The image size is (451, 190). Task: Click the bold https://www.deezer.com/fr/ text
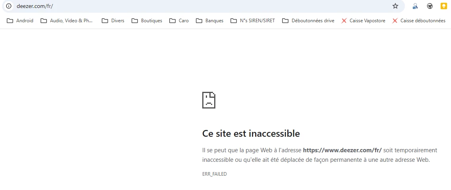point(342,150)
